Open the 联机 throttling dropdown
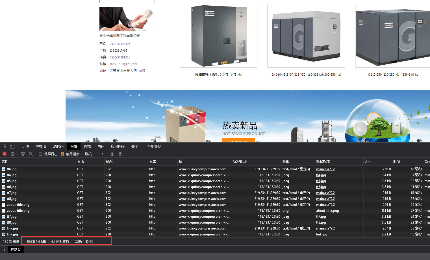Screen dimensions: 430x260 [94, 154]
